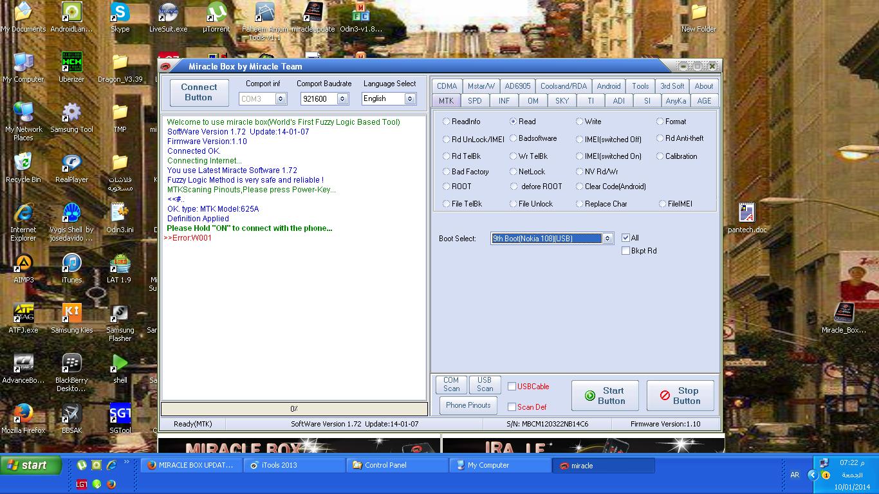Launch Mozilla Firefox desktop icon
The height and width of the screenshot is (494, 879).
click(23, 419)
